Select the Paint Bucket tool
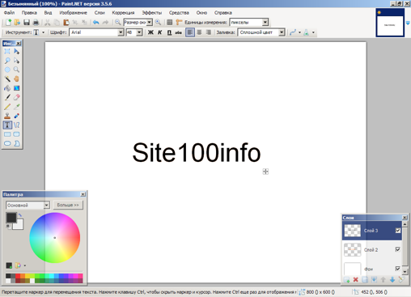This screenshot has height=297, width=411. click(7, 88)
